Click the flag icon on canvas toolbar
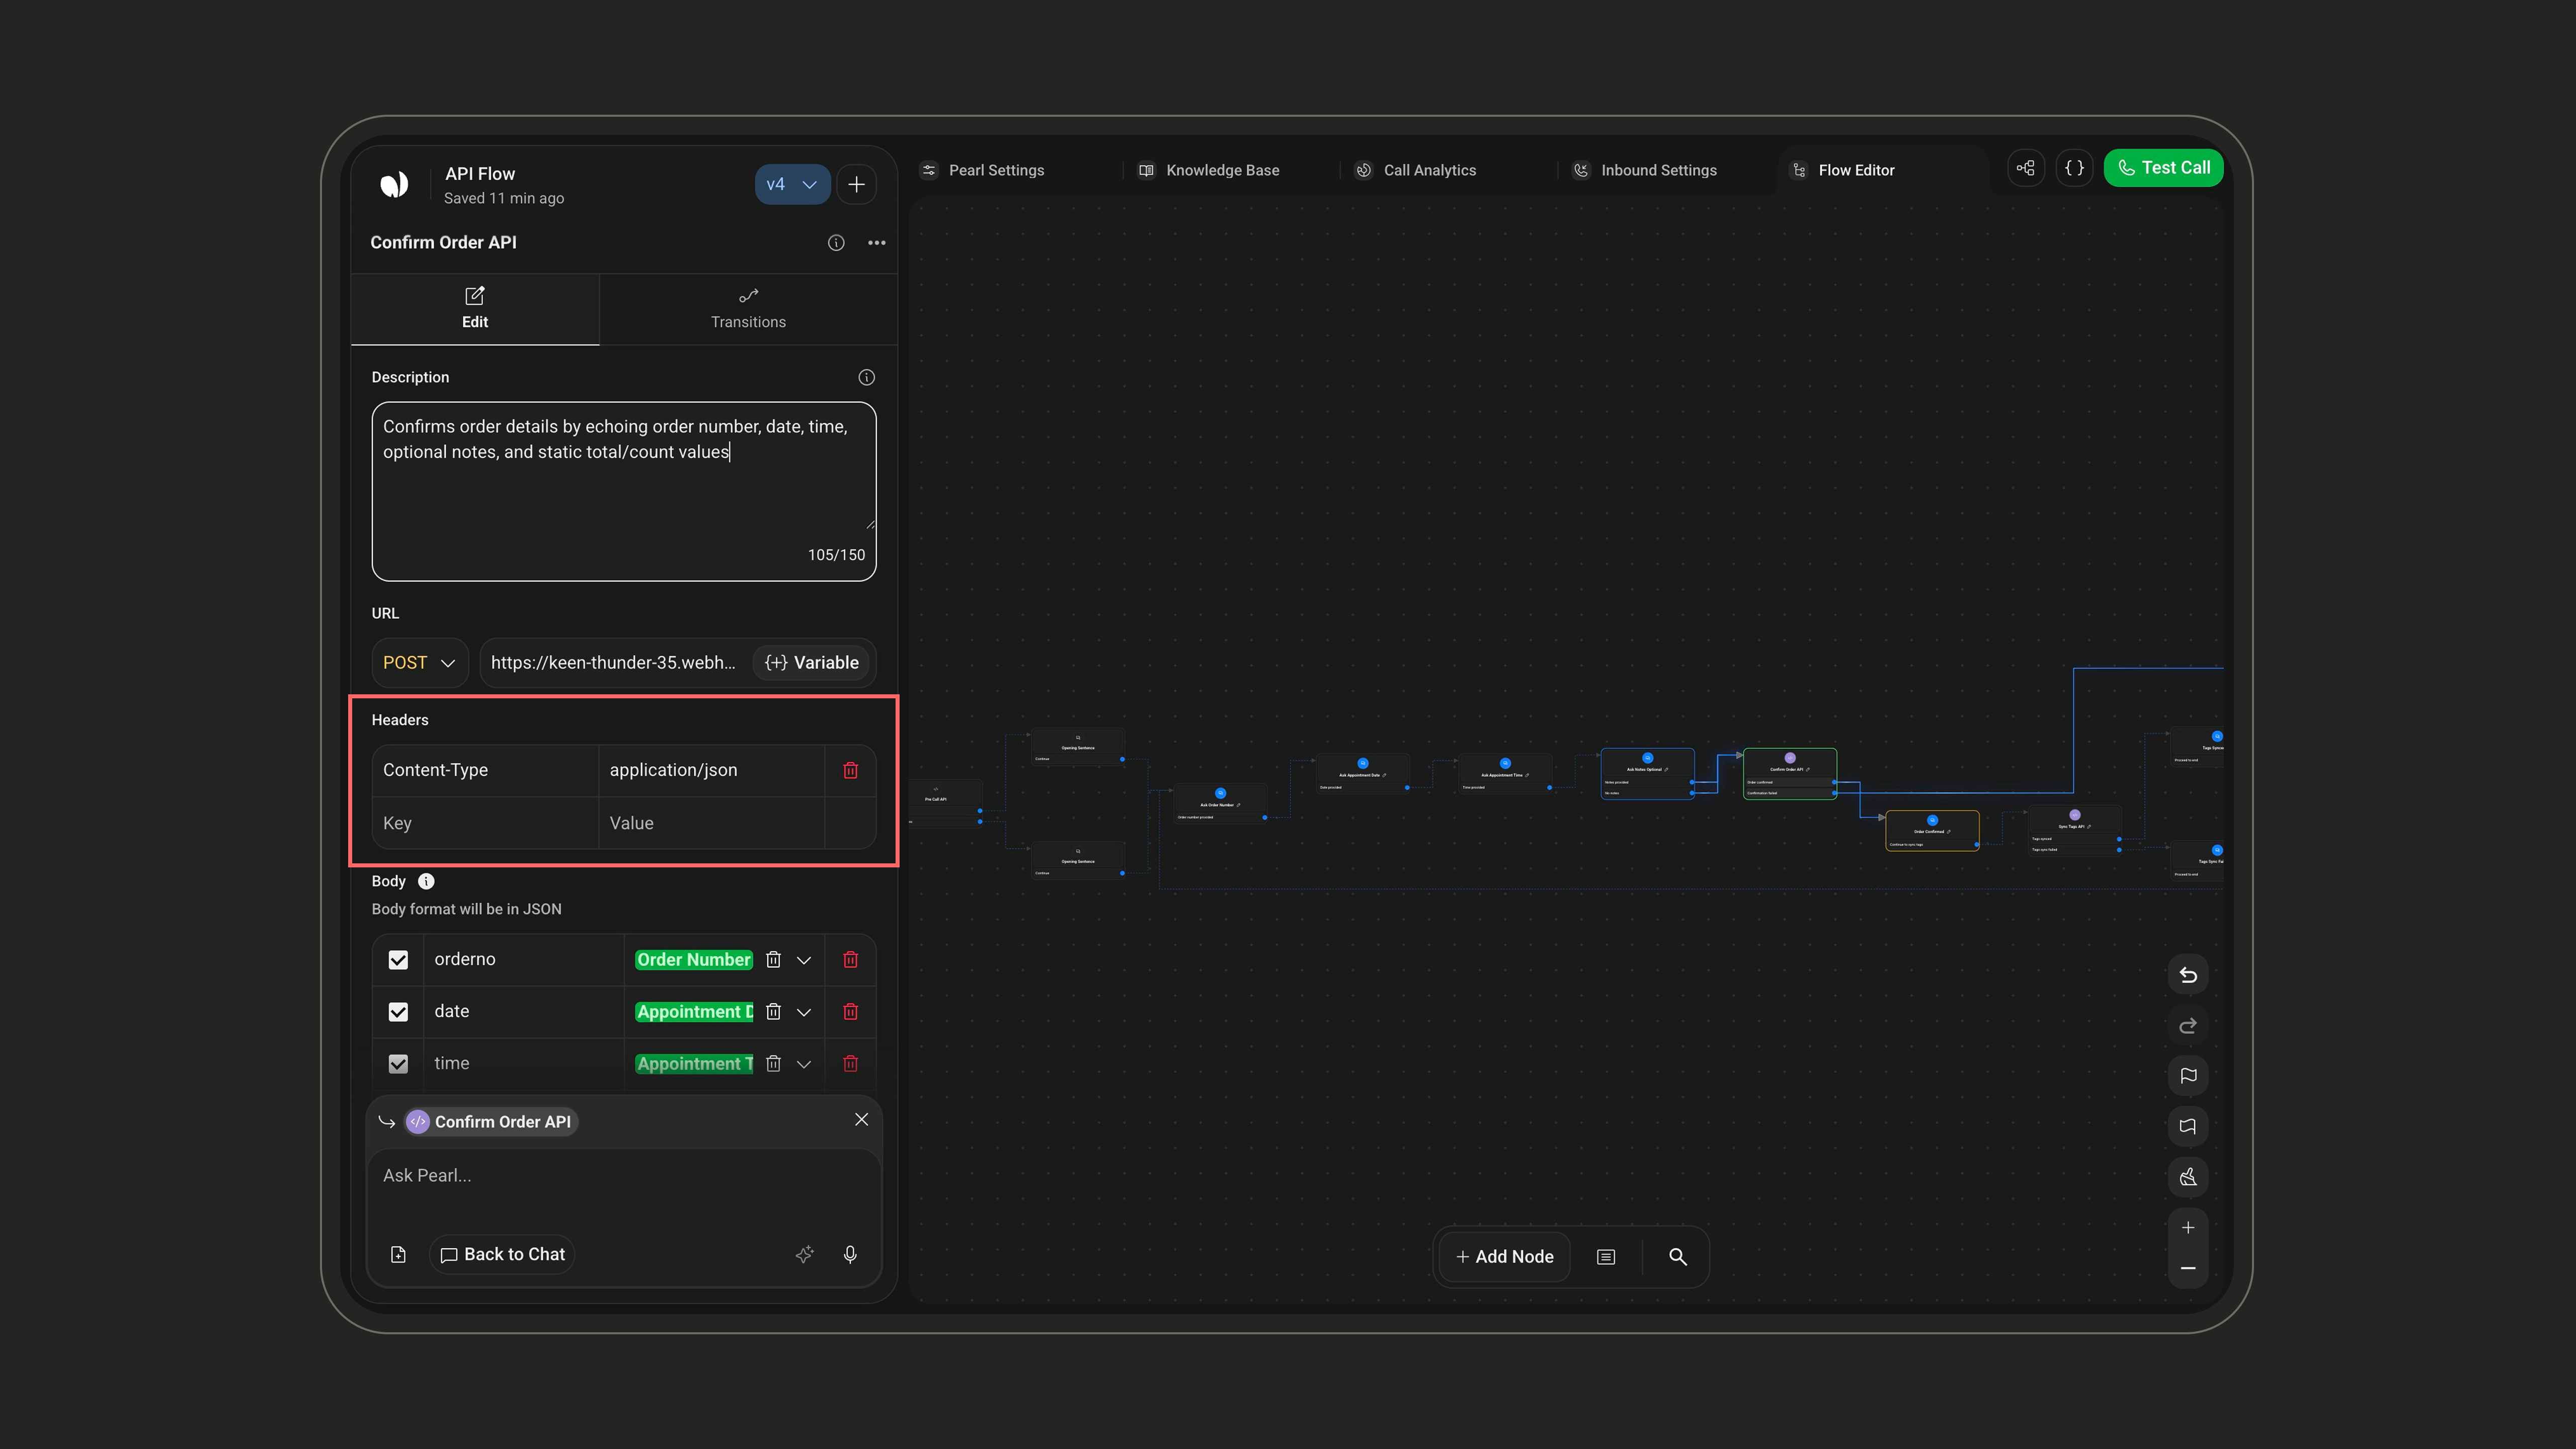The image size is (2576, 1449). 2188,1076
